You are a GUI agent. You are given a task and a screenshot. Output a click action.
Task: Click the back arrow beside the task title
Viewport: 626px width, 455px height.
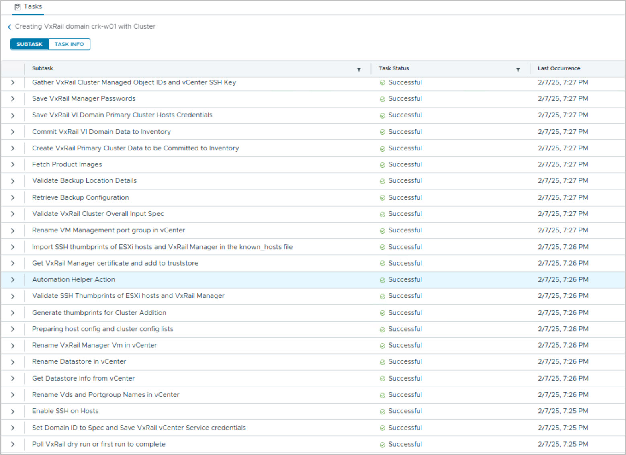click(x=9, y=27)
